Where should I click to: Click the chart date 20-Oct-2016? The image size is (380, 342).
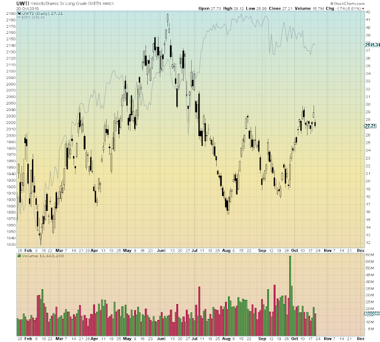tap(27, 8)
